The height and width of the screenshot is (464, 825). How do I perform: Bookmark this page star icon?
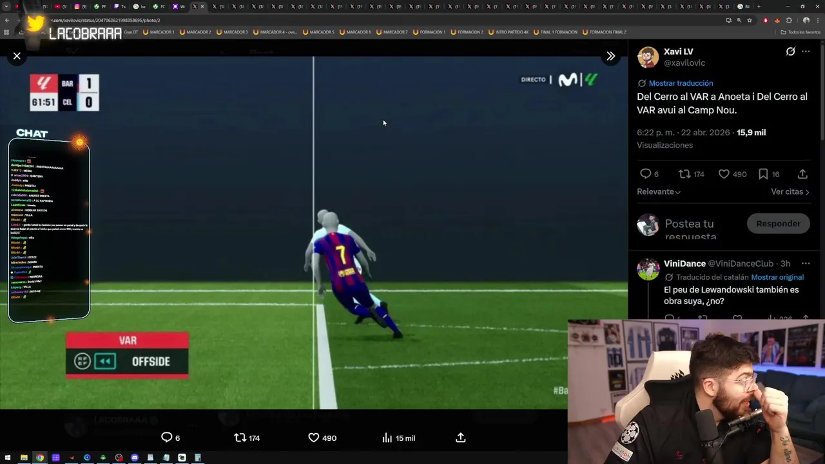[x=749, y=20]
